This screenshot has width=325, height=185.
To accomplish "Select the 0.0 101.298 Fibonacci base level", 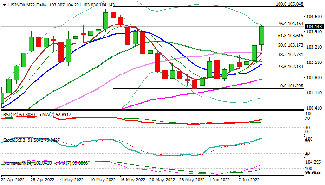I will pyautogui.click(x=292, y=86).
